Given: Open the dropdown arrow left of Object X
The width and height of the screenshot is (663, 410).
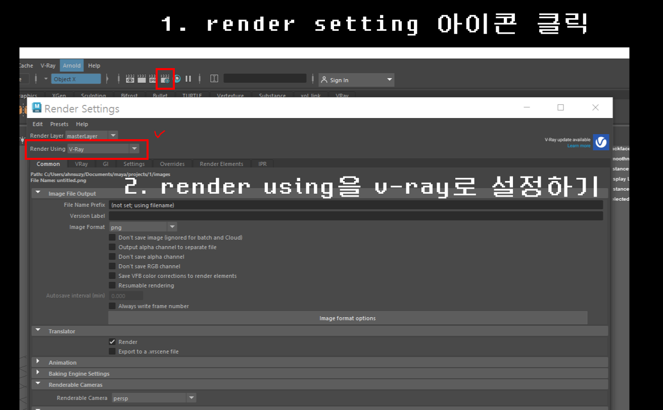Looking at the screenshot, I should [46, 79].
